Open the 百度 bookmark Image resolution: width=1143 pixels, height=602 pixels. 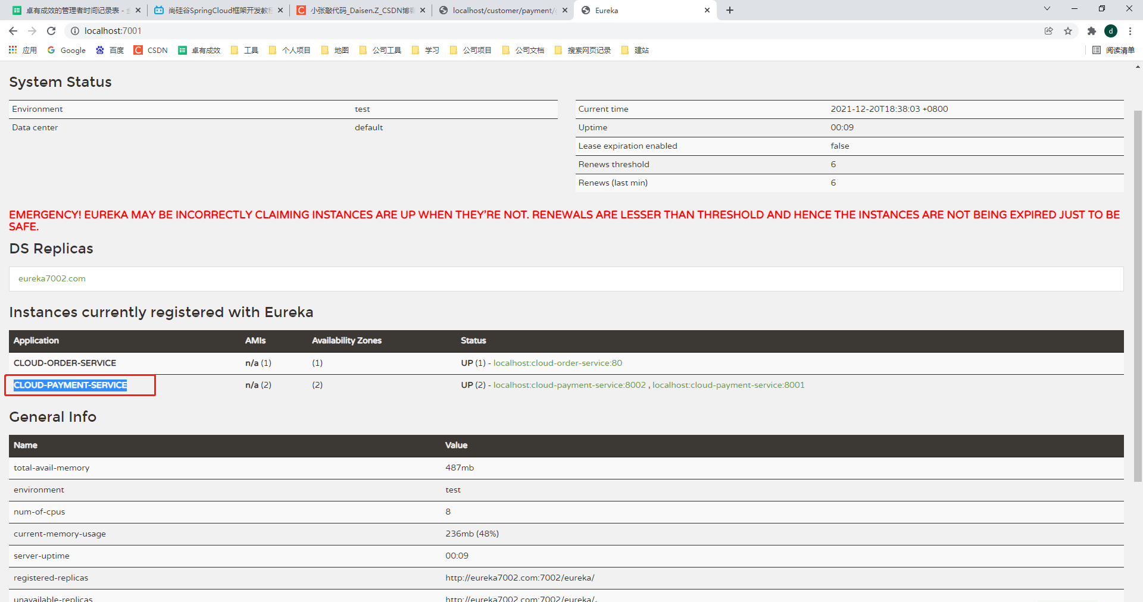tap(110, 50)
